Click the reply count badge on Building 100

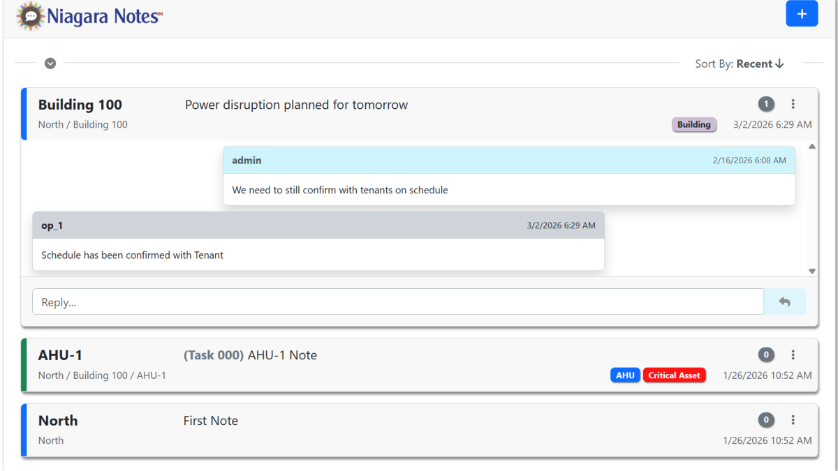pyautogui.click(x=766, y=103)
